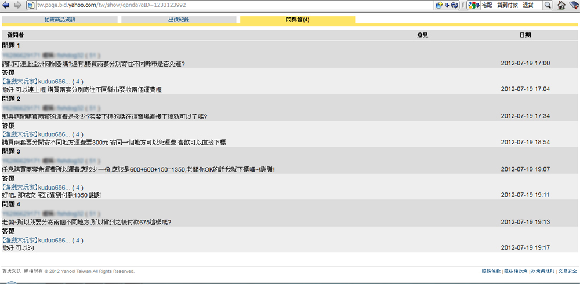Screen dimensions: 580x284
Task: Open the 服務條款 footer link
Action: tap(491, 271)
